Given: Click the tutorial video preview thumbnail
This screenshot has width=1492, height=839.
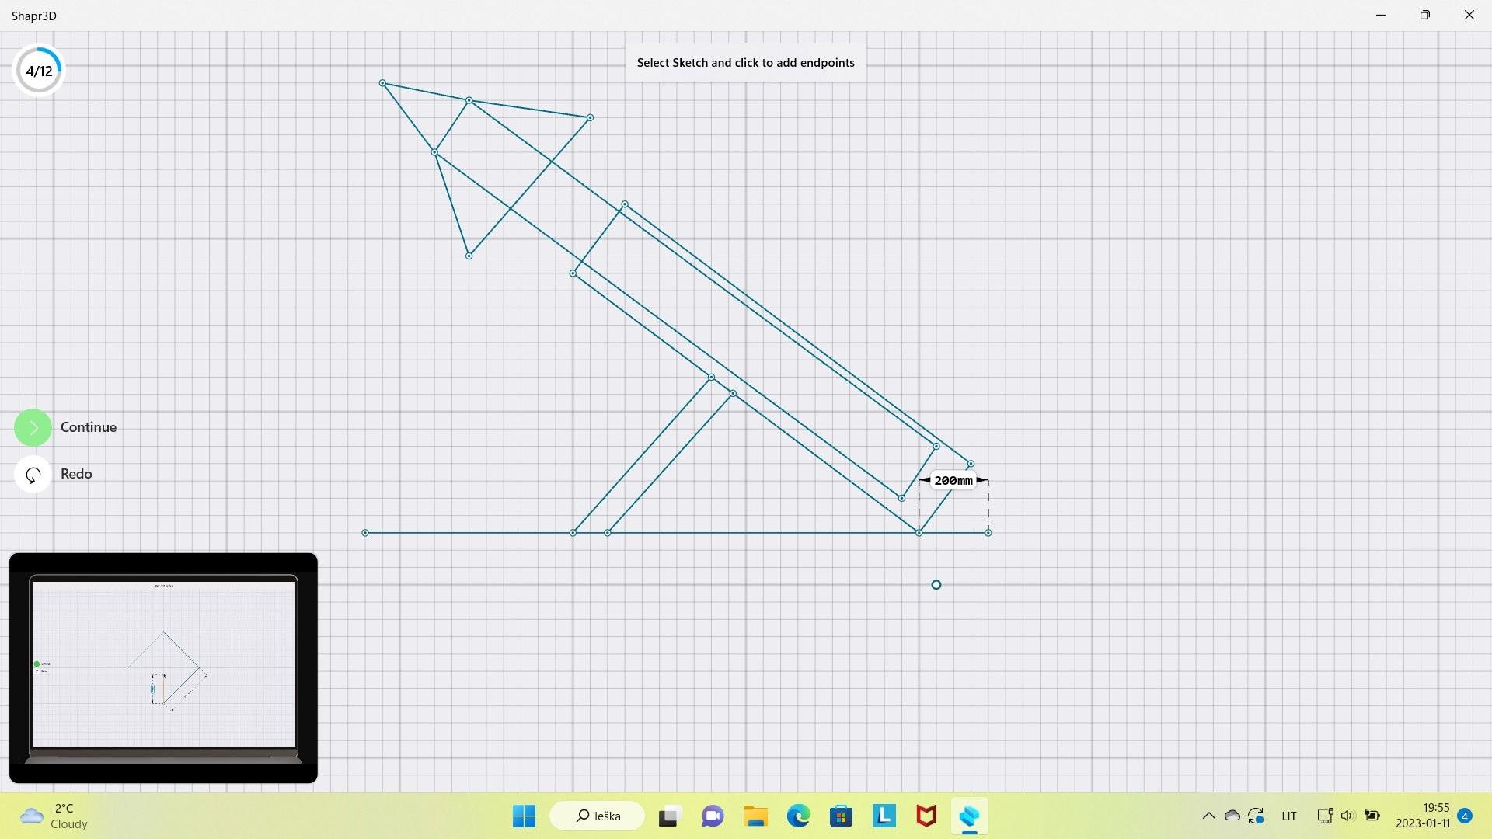Looking at the screenshot, I should [163, 667].
